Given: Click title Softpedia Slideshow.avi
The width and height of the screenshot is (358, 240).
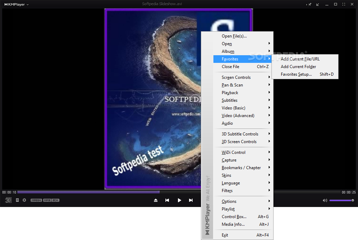Looking at the screenshot, I should (x=162, y=4).
